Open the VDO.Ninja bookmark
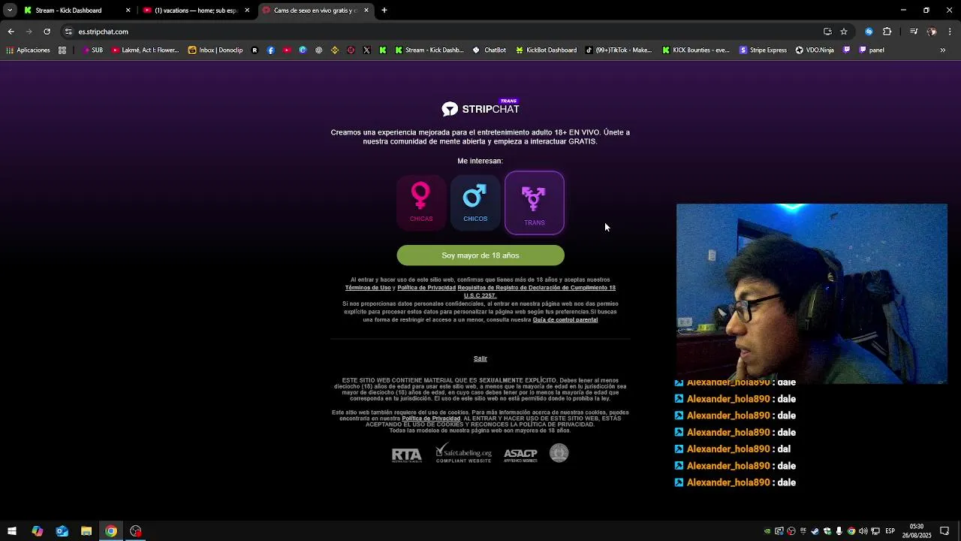Screen dimensions: 961x541 tap(814, 50)
